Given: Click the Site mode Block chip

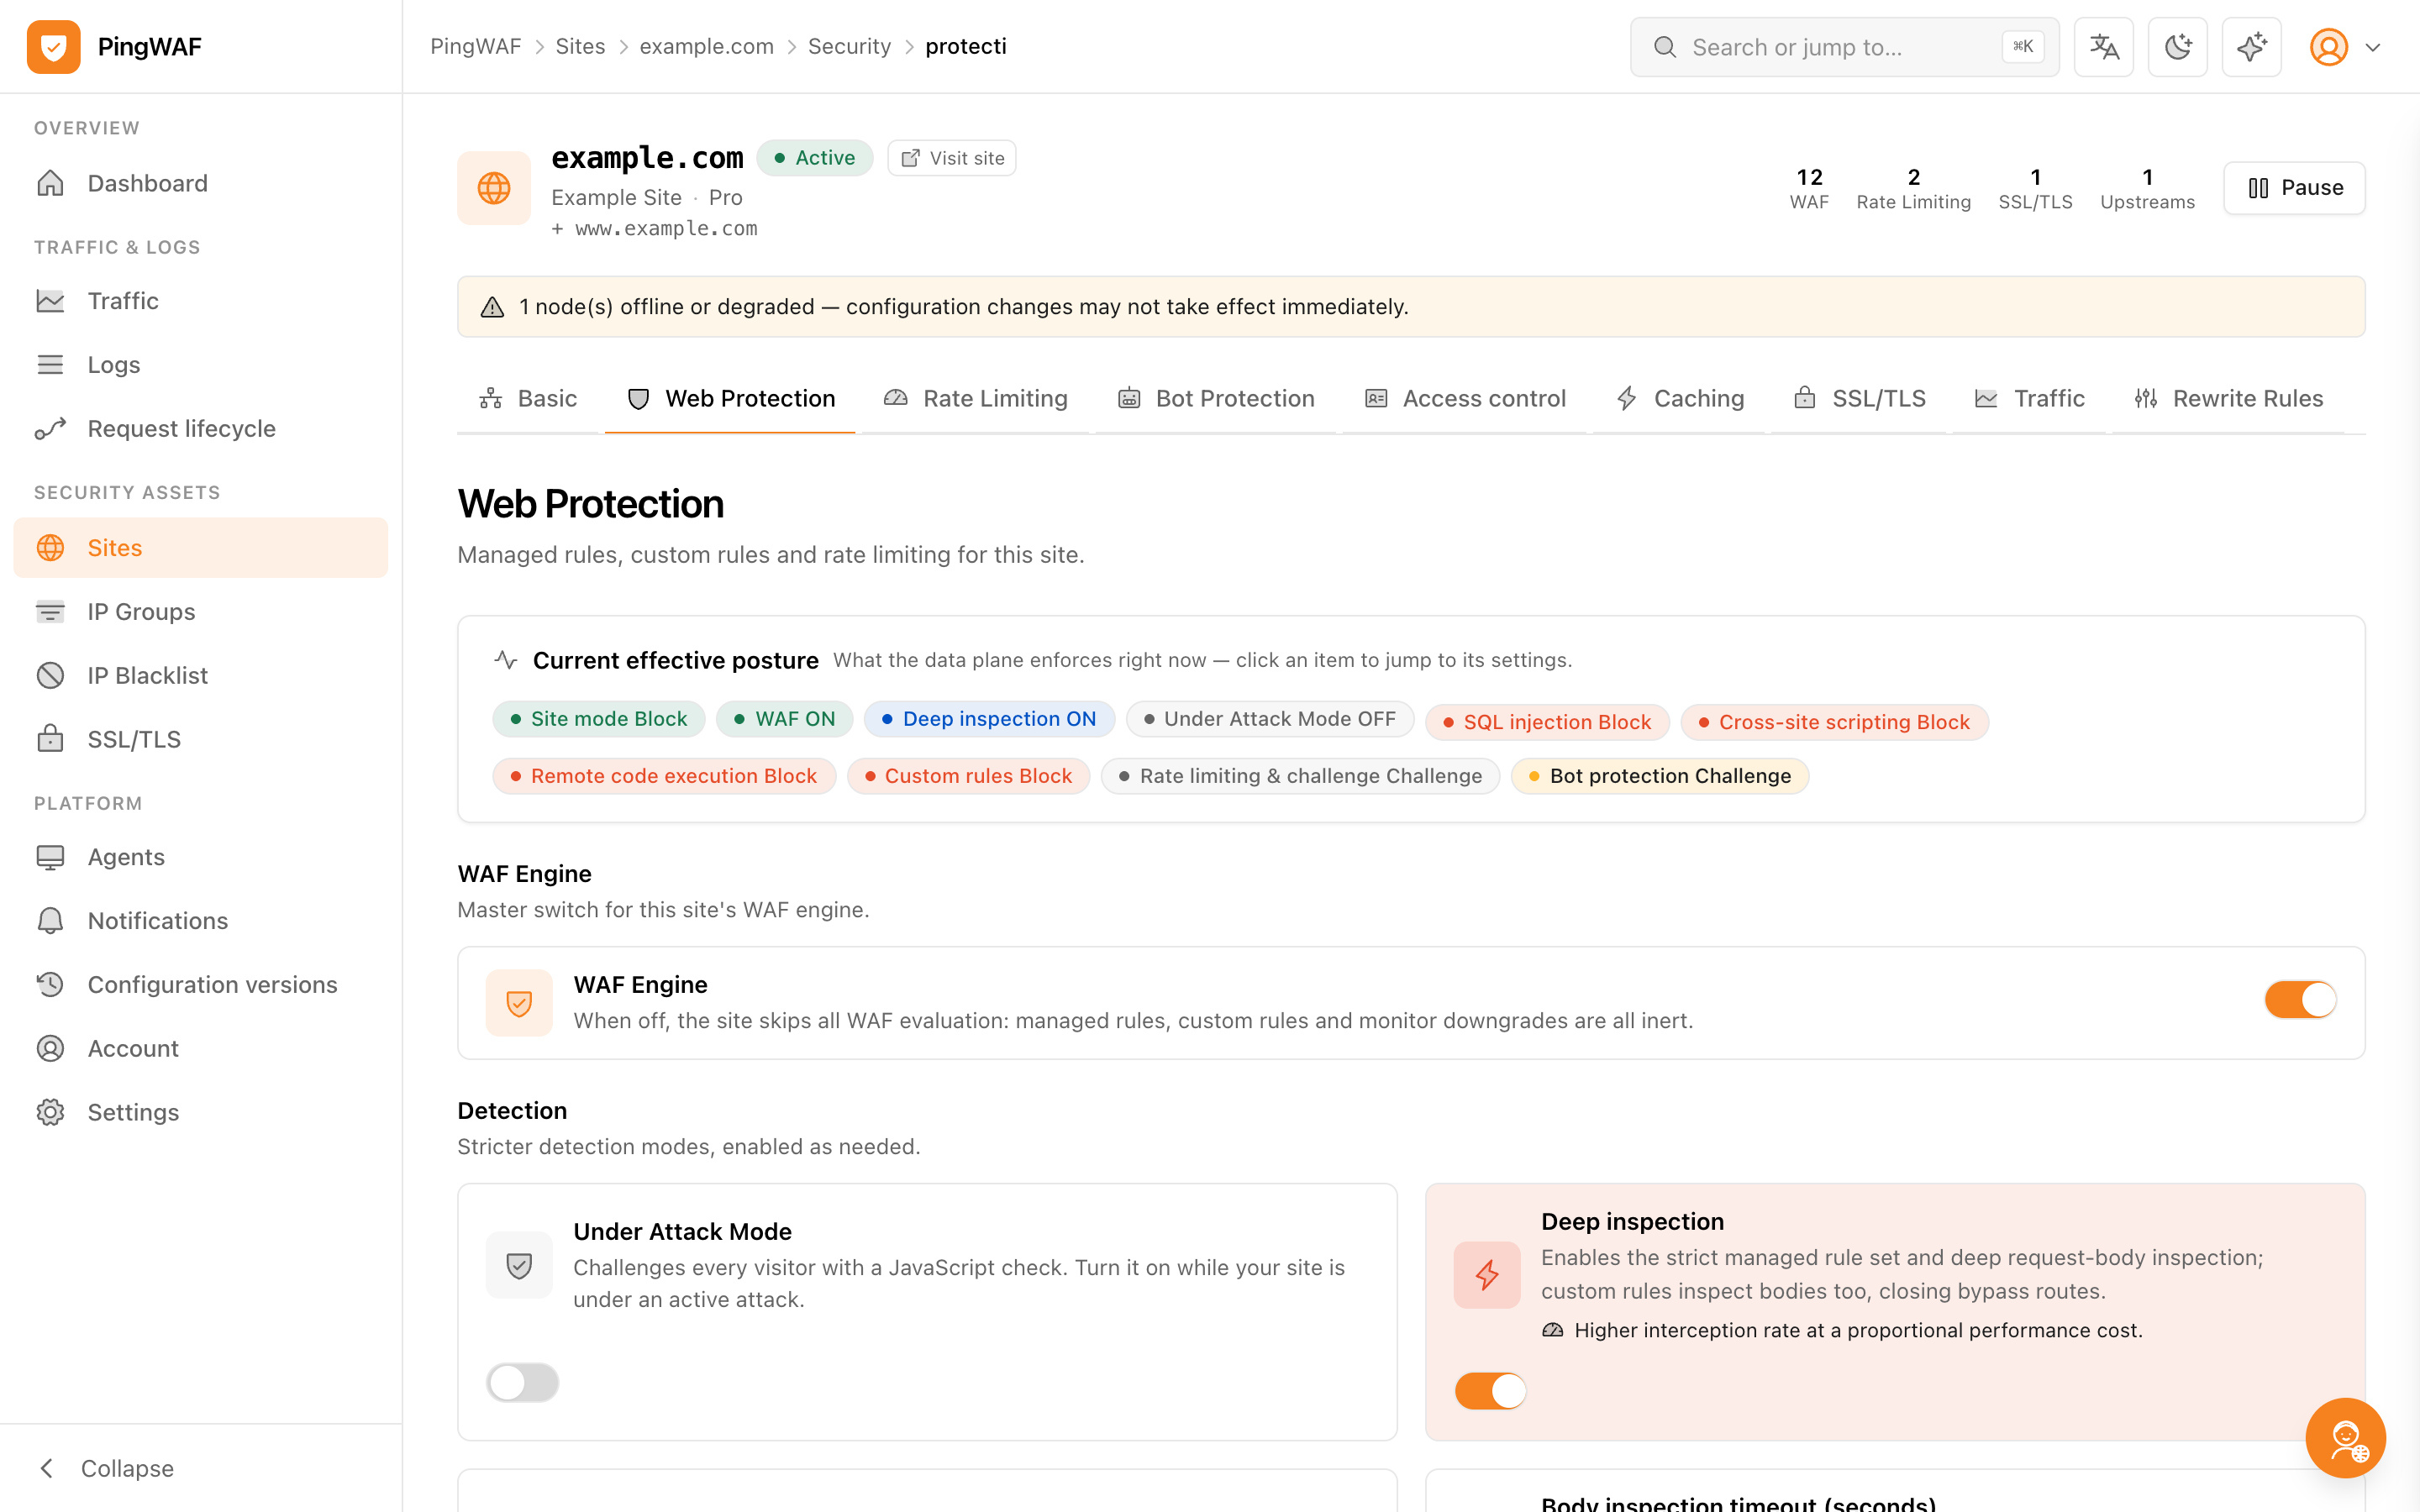Looking at the screenshot, I should tap(599, 719).
